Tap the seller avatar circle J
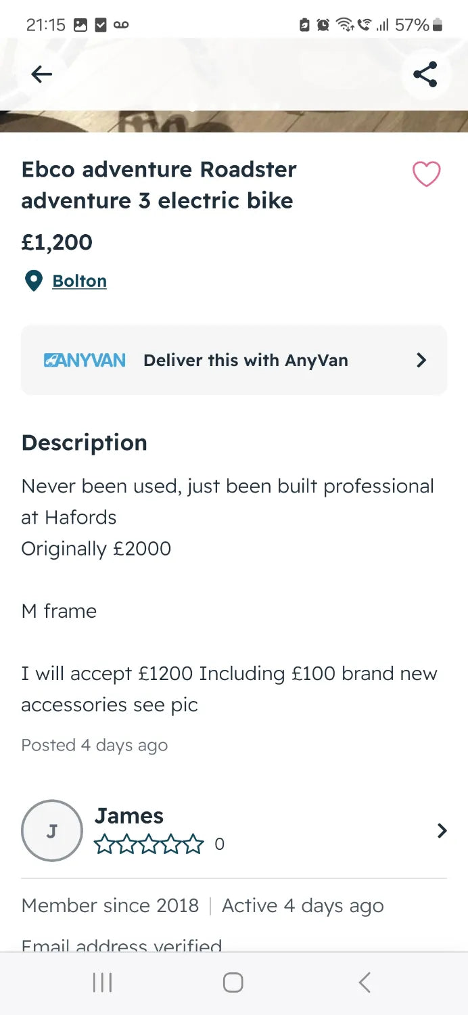This screenshot has width=468, height=1015. point(52,830)
